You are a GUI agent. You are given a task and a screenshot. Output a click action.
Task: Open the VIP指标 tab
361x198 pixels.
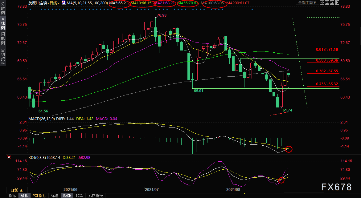tap(39, 196)
